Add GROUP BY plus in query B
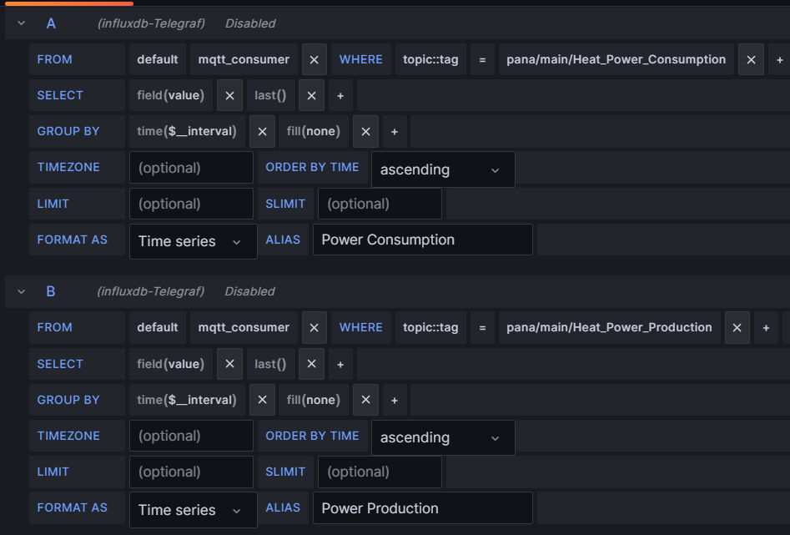The height and width of the screenshot is (535, 790). (395, 400)
